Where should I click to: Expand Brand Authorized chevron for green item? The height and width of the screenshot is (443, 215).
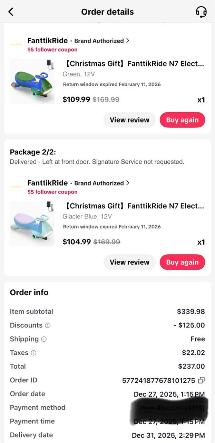click(128, 40)
